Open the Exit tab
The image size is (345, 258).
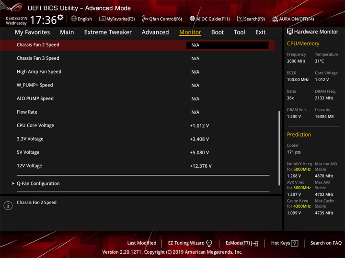[x=260, y=32]
